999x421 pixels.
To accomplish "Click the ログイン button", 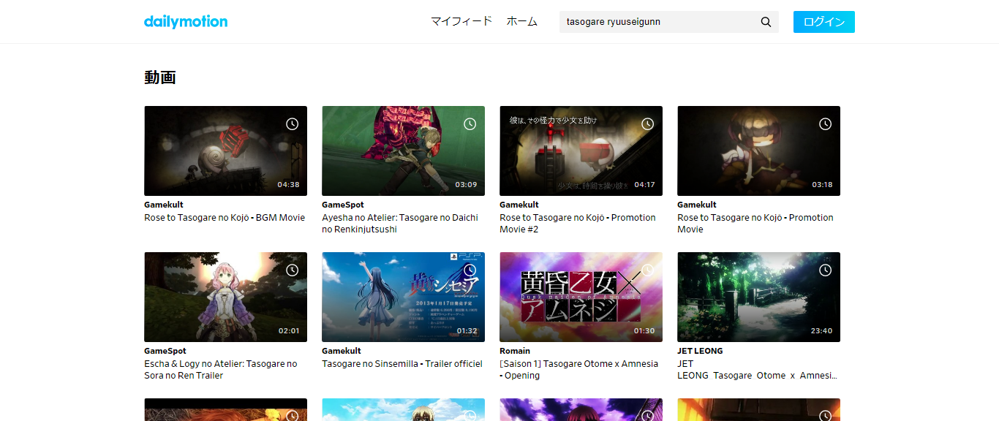I will (x=824, y=22).
